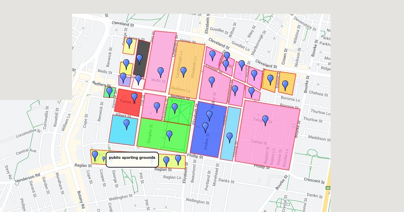Click the pin in the orange Castlereagh Ln block
This screenshot has height=212, width=404.
point(183,72)
